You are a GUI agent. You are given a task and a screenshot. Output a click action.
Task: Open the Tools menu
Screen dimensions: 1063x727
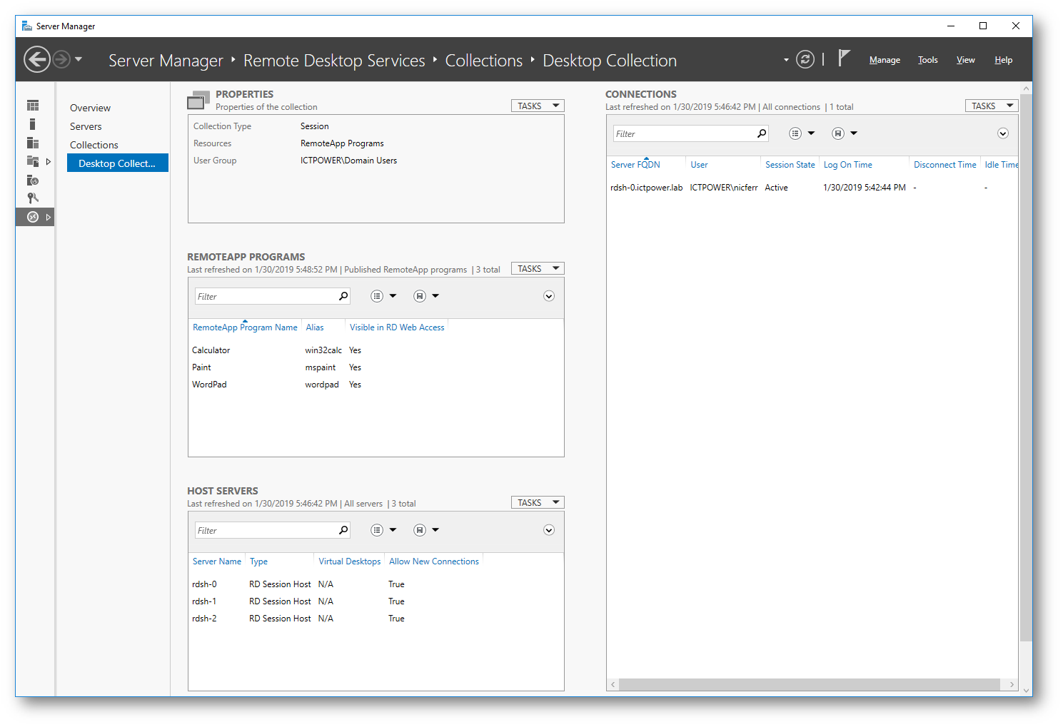(x=927, y=60)
